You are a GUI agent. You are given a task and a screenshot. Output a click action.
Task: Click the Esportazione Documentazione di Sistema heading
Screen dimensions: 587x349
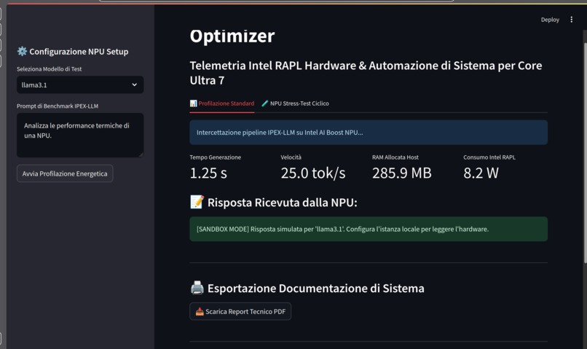coord(315,289)
